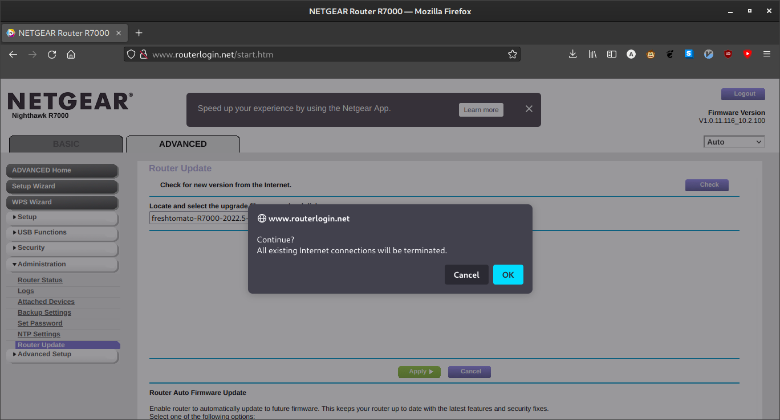
Task: Open ADVANCED Home
Action: 62,170
